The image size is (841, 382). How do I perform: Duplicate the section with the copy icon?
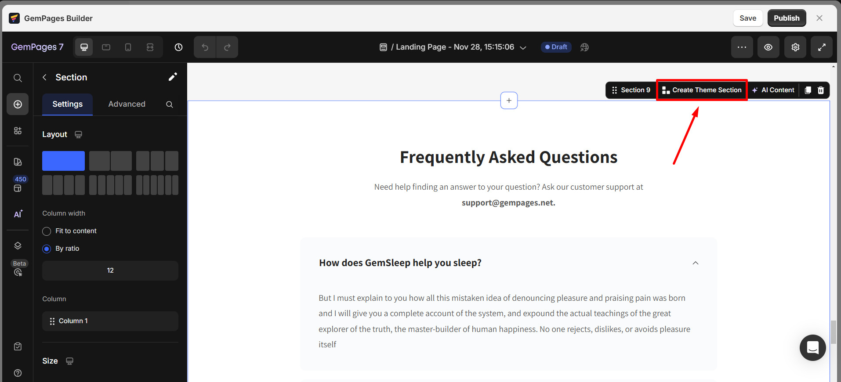click(807, 90)
